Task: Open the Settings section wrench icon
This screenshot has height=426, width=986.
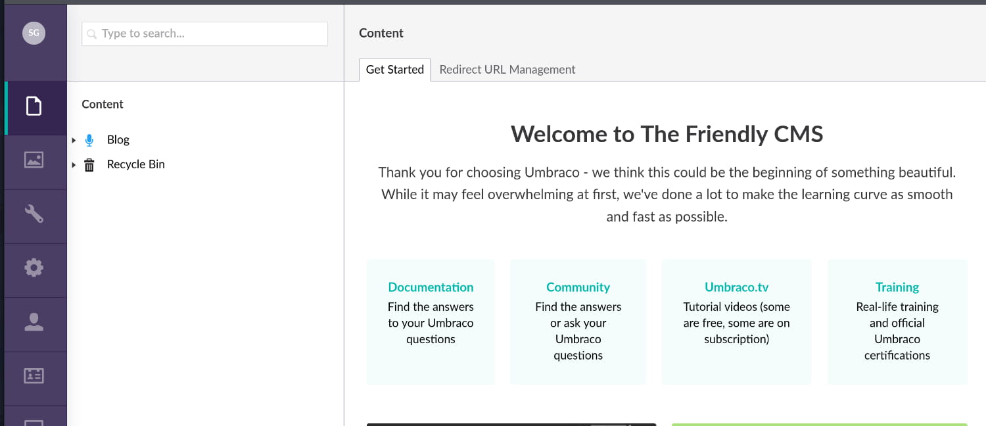Action: coord(34,214)
